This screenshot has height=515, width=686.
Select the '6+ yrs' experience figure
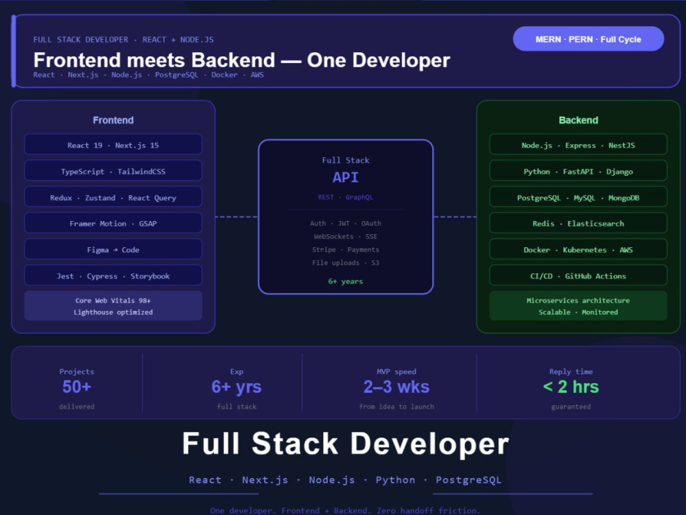[x=236, y=387]
